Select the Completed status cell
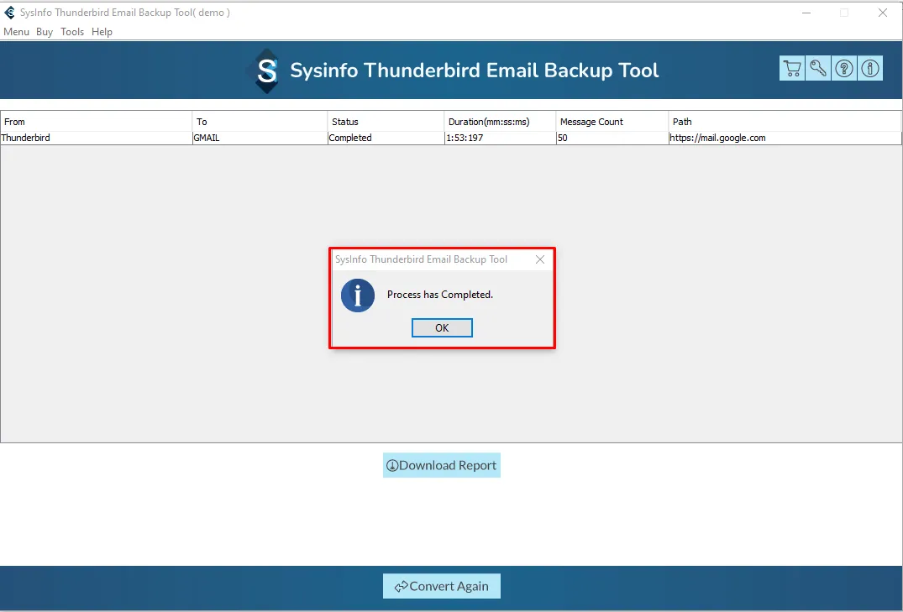Image resolution: width=903 pixels, height=612 pixels. pyautogui.click(x=386, y=138)
